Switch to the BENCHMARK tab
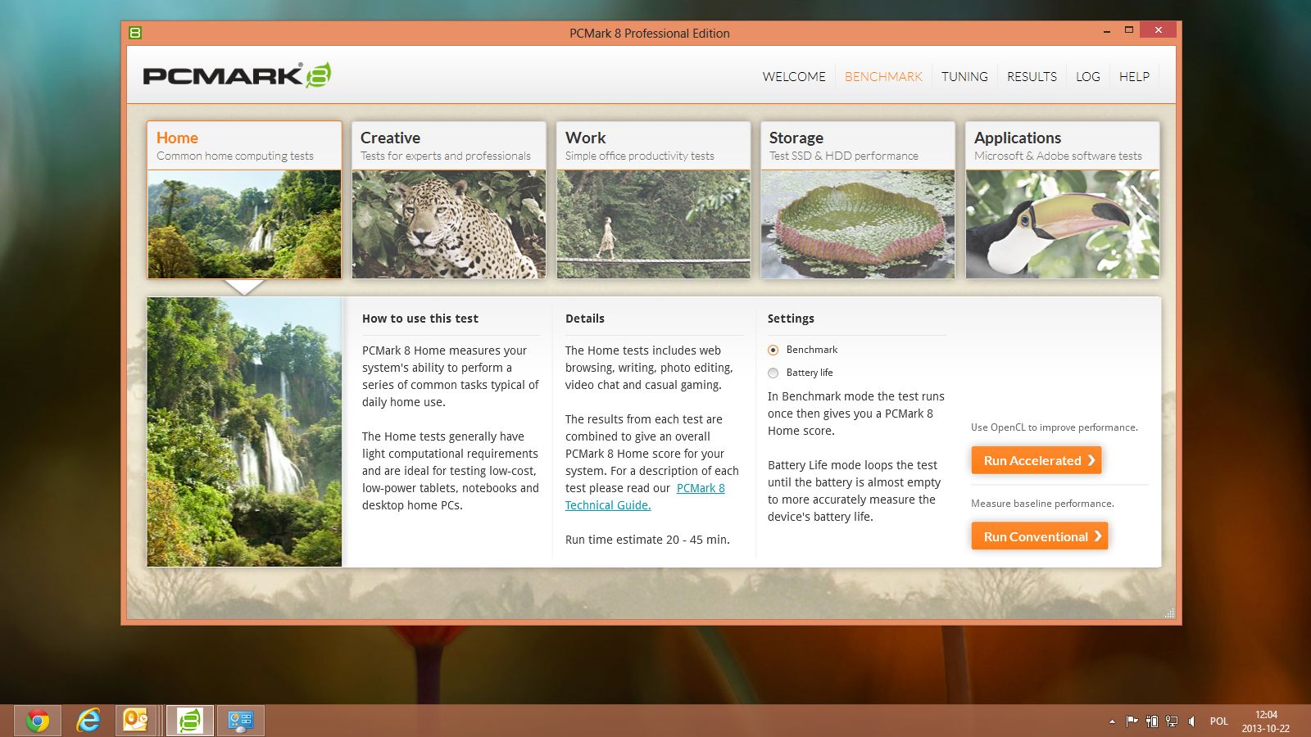 pyautogui.click(x=883, y=76)
